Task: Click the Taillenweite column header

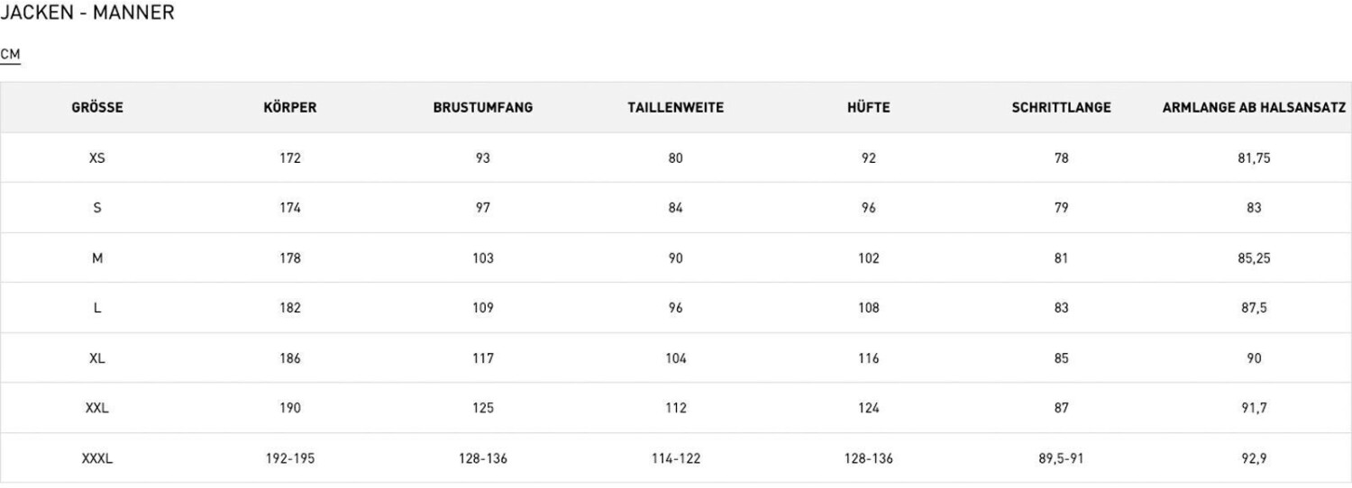Action: pyautogui.click(x=676, y=108)
